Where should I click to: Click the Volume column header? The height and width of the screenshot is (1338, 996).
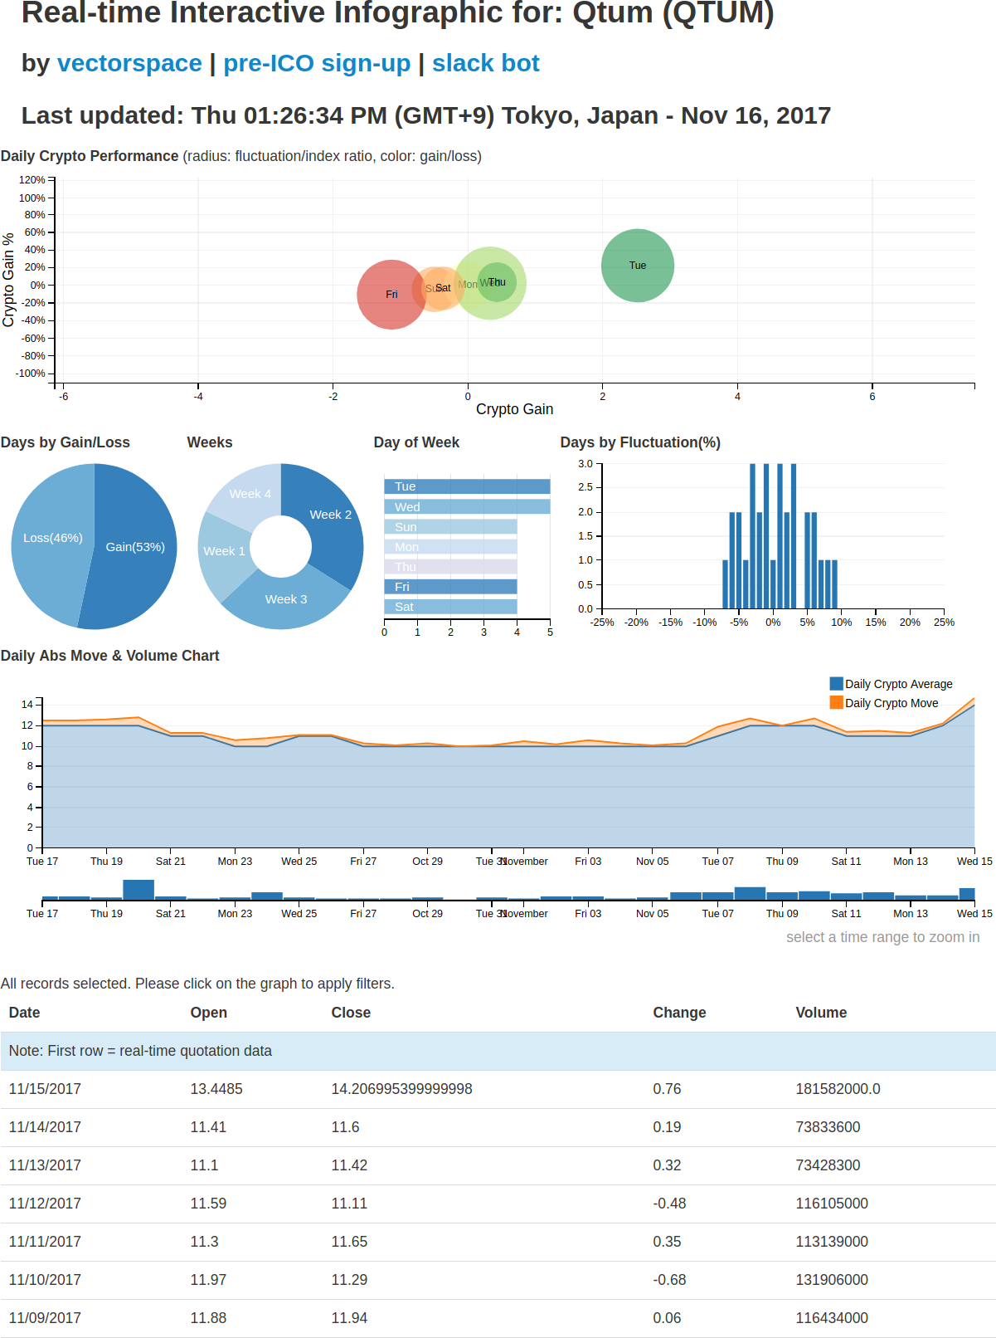821,1013
